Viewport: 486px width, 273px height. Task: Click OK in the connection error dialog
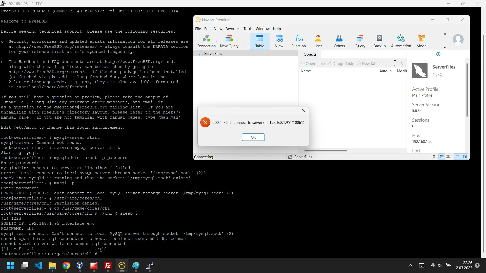[x=253, y=137]
